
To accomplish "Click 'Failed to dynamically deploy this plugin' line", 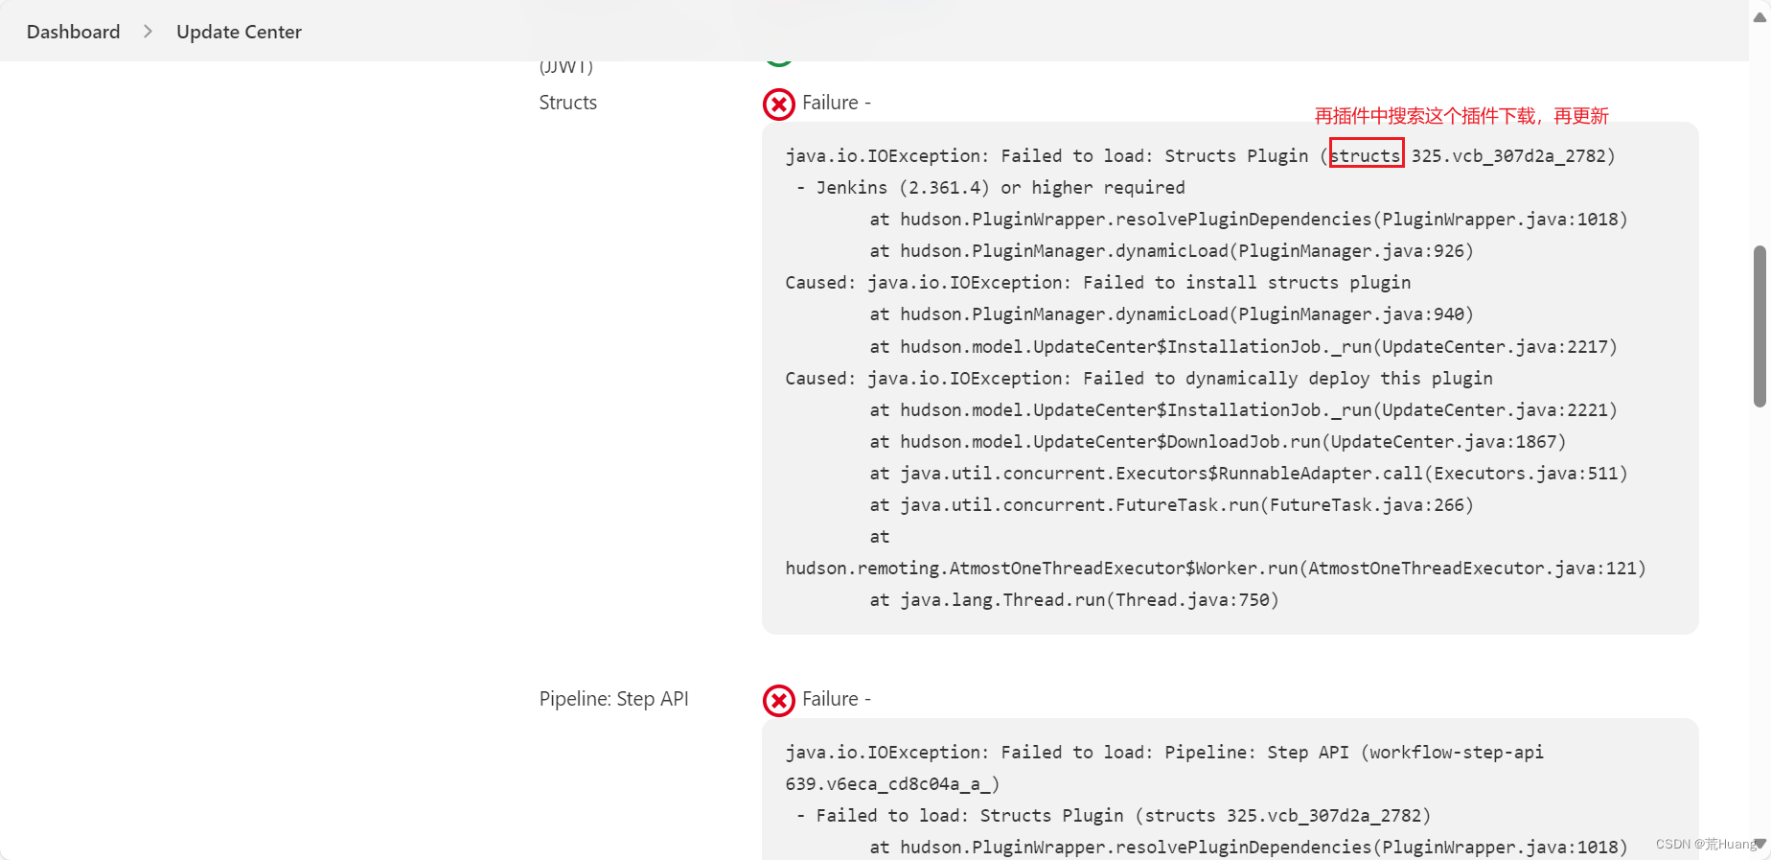I will (x=1139, y=379).
